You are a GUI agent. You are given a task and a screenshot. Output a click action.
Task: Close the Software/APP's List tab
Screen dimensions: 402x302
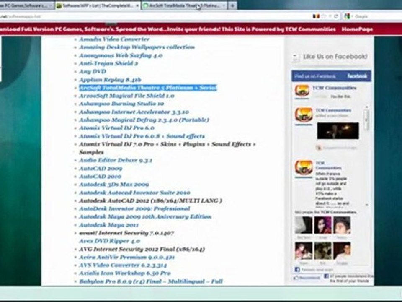(x=137, y=5)
